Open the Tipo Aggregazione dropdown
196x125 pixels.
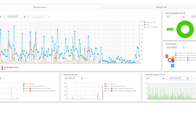(41, 17)
